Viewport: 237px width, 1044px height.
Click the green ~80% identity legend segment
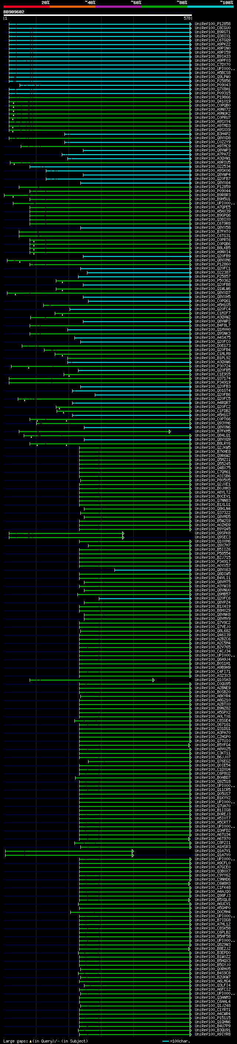pos(164,7)
